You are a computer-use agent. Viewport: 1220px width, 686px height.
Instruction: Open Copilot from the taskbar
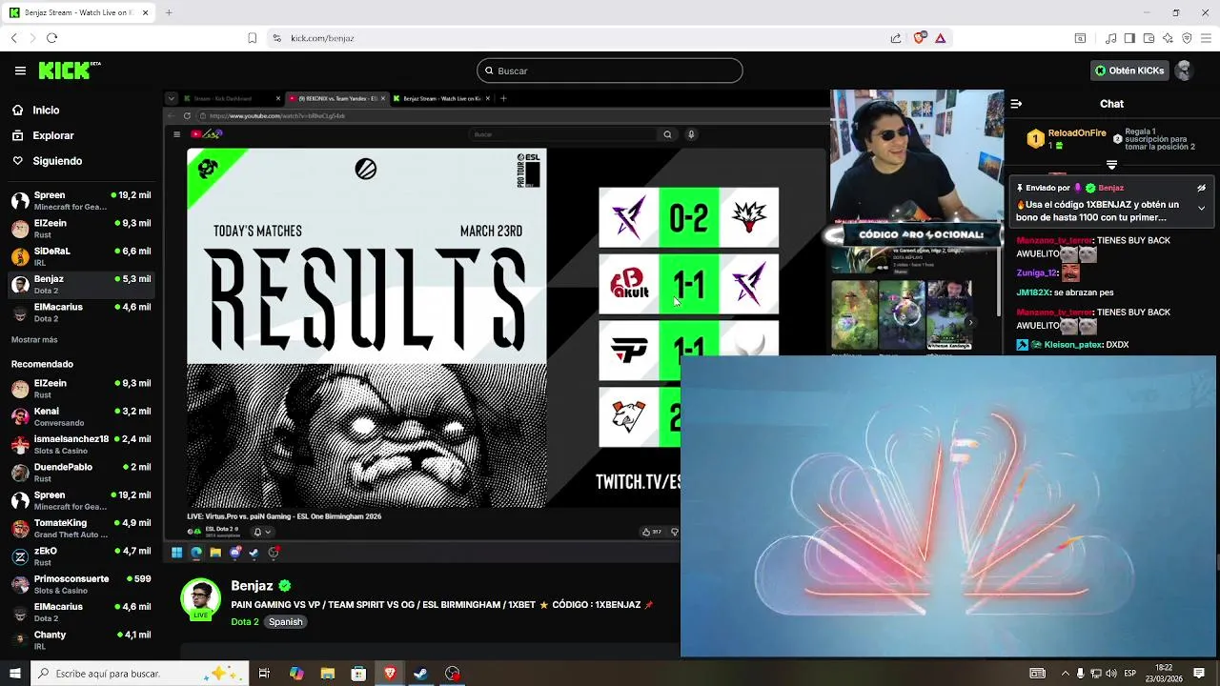(x=296, y=674)
